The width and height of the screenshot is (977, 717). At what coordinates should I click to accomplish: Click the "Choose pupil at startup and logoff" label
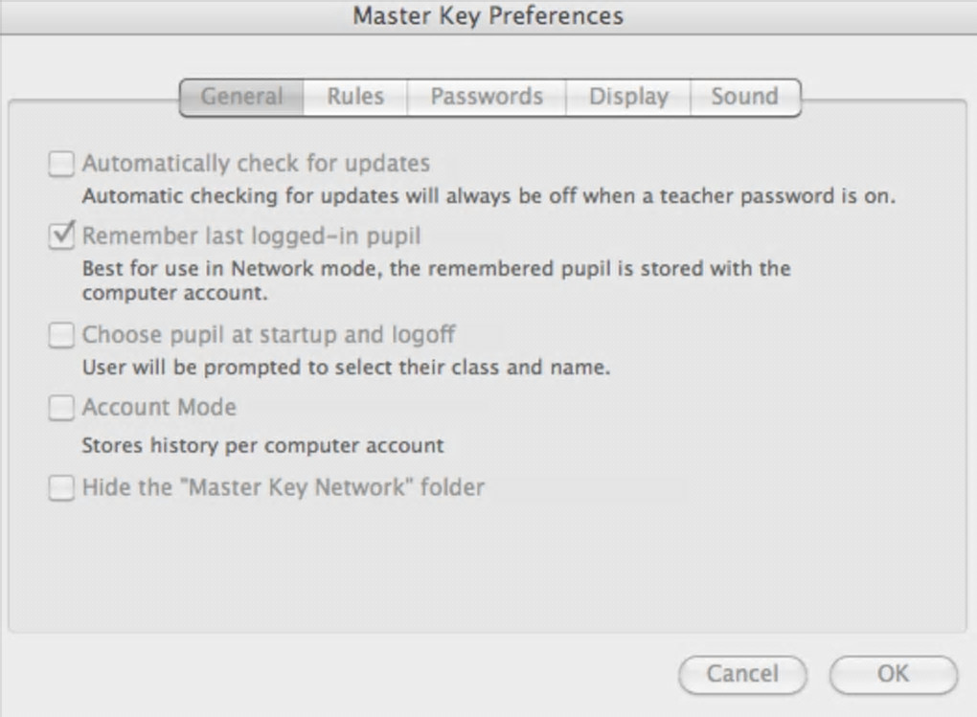point(268,335)
